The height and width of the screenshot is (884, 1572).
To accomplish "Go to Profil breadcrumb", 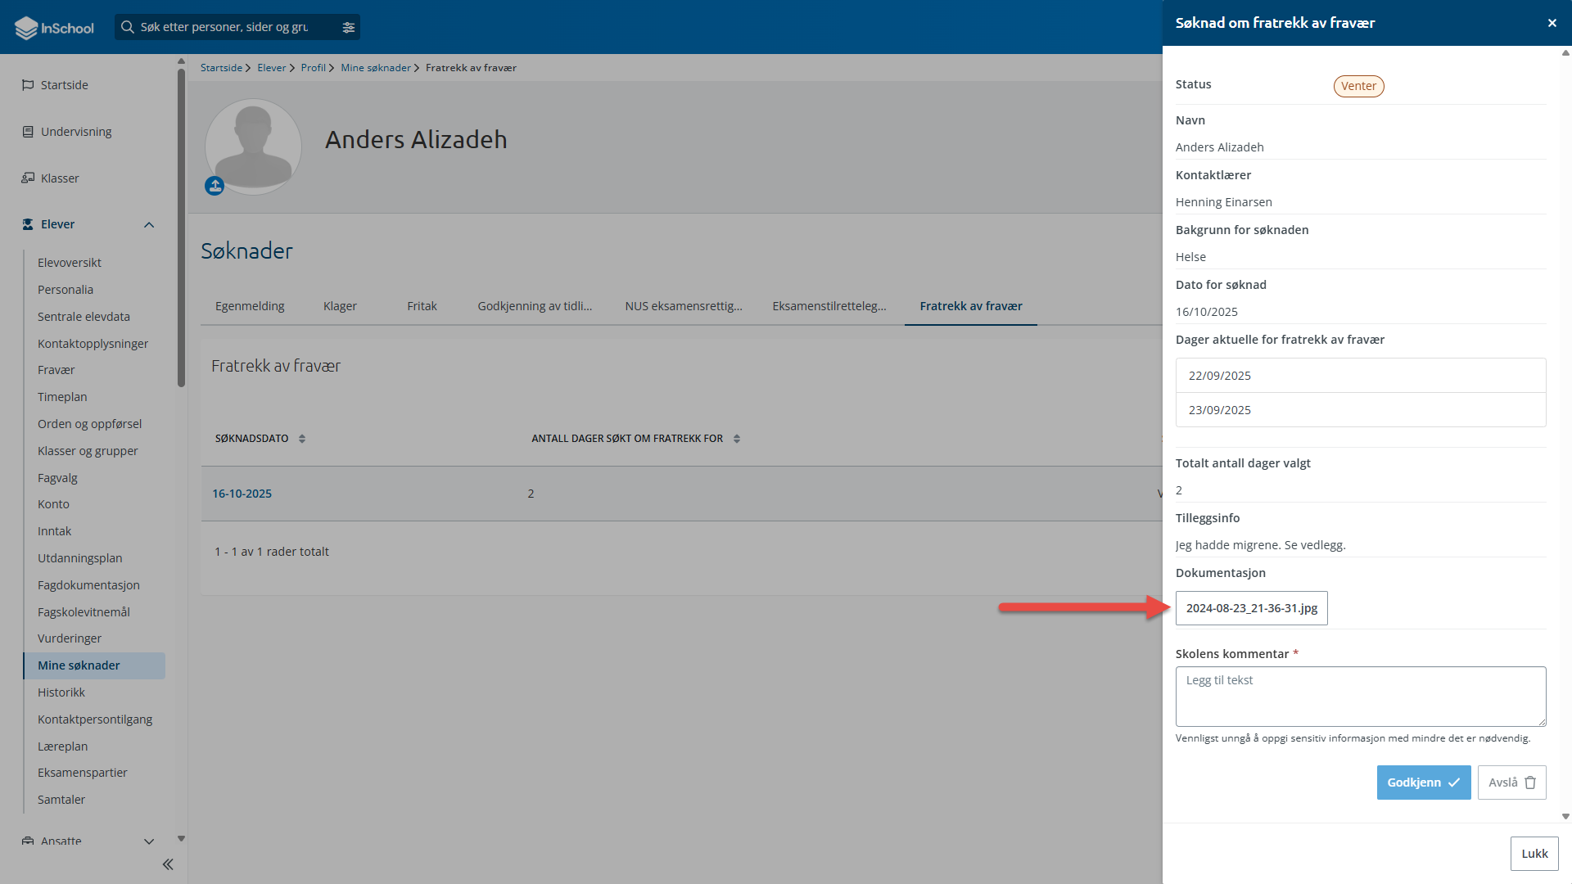I will 313,68.
